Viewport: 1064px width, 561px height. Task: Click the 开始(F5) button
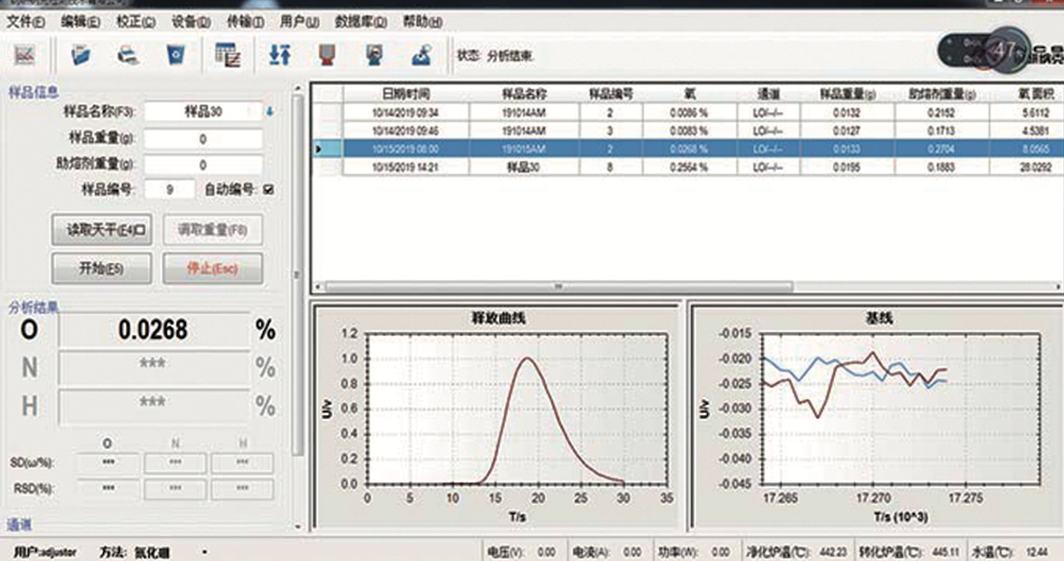(102, 268)
